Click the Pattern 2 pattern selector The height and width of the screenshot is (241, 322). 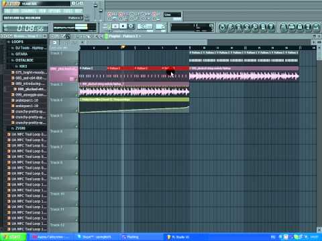[75, 18]
